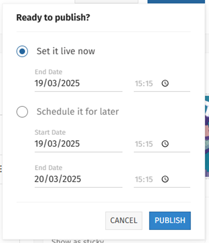Viewport: 209px width, 243px height.
Task: Confirm with the blue PUBLISH button
Action: pyautogui.click(x=170, y=221)
